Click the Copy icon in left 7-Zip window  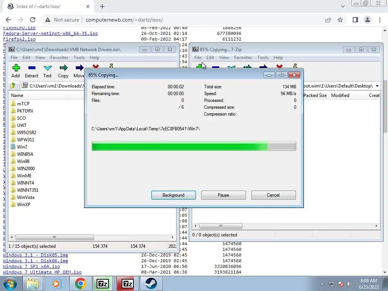[x=63, y=68]
